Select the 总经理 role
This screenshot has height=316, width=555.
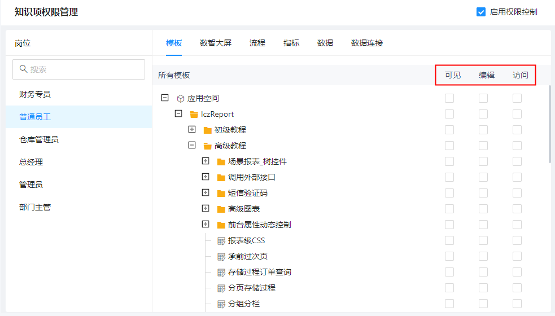coord(31,162)
